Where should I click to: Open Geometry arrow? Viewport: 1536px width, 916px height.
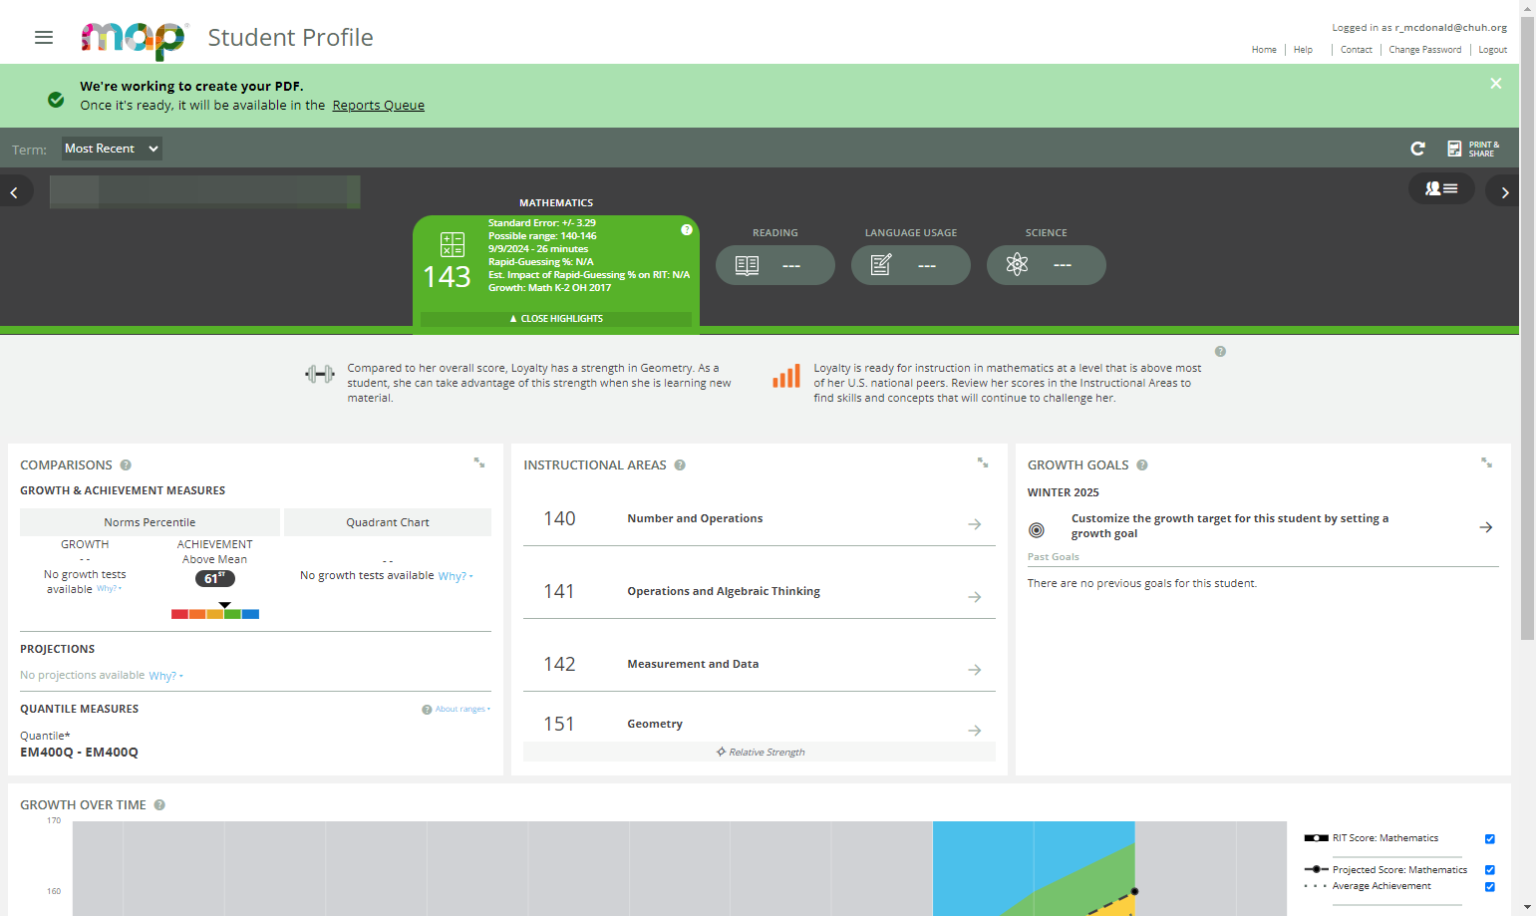(975, 731)
